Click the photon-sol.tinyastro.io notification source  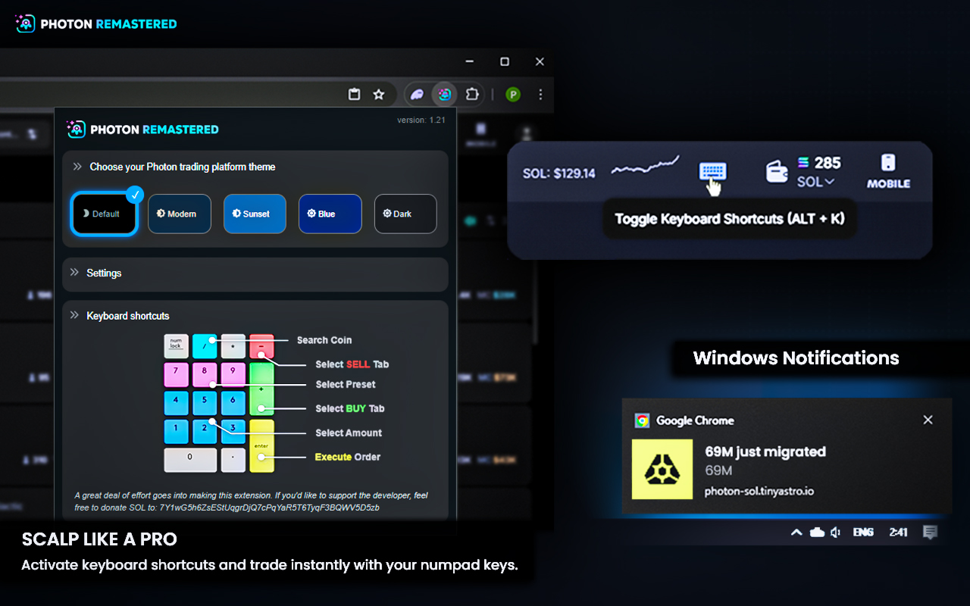759,491
